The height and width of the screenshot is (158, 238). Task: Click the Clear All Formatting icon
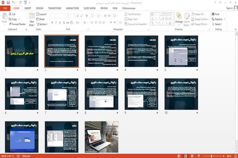pos(86,16)
